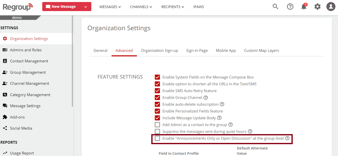
Task: Uncheck Enable SMS Auto-Retry feature checkbox
Action: (x=157, y=91)
